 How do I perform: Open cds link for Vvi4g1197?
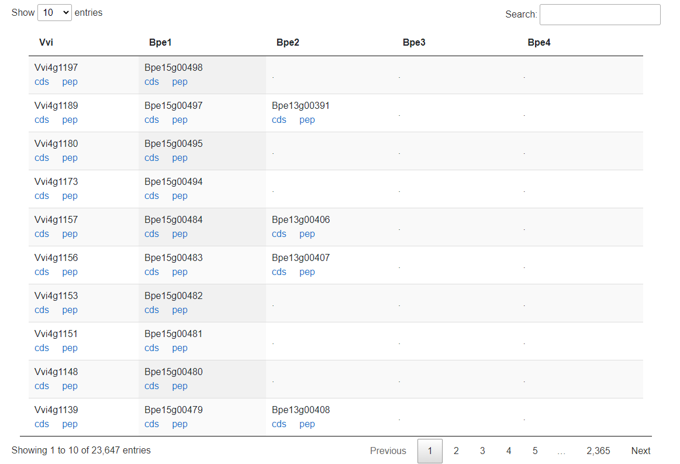[x=42, y=82]
